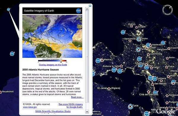Select the Podgorica star placemark
This screenshot has height=116, width=178.
point(167,103)
